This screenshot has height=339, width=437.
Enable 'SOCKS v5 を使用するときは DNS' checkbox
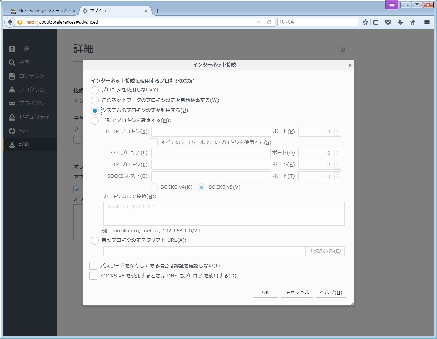94,276
